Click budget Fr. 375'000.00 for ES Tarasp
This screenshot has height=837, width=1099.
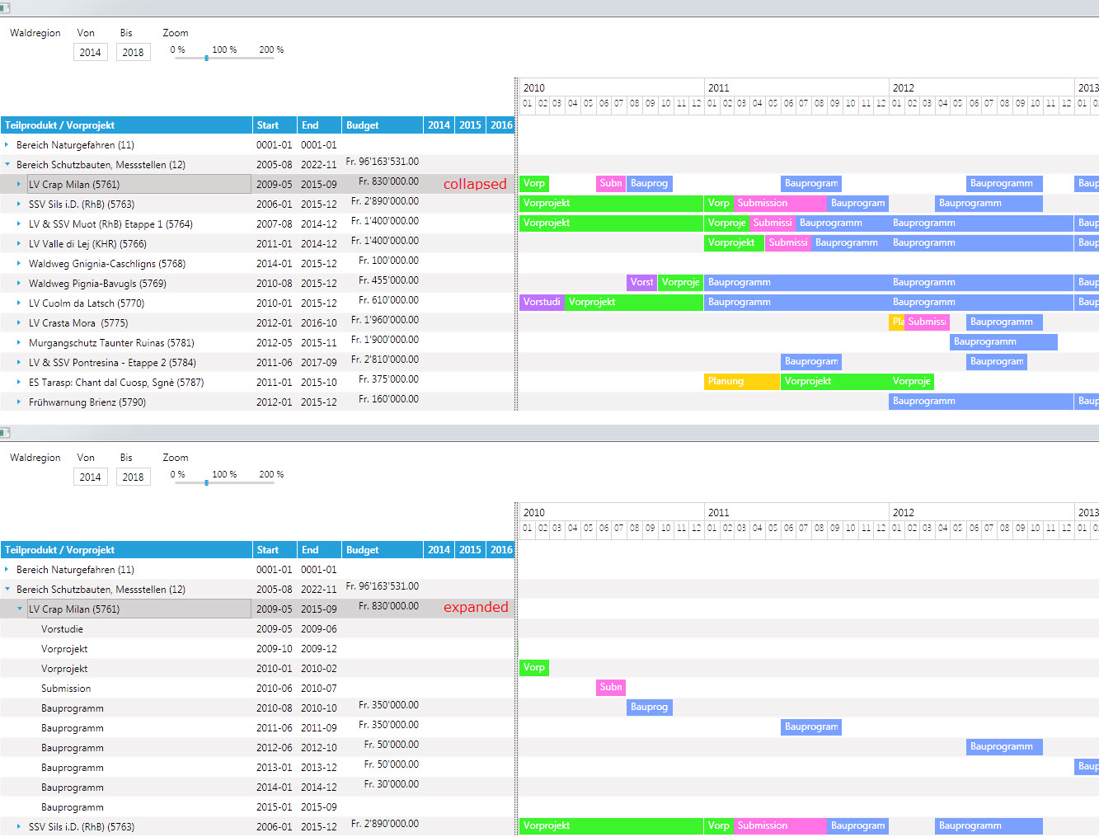point(388,379)
